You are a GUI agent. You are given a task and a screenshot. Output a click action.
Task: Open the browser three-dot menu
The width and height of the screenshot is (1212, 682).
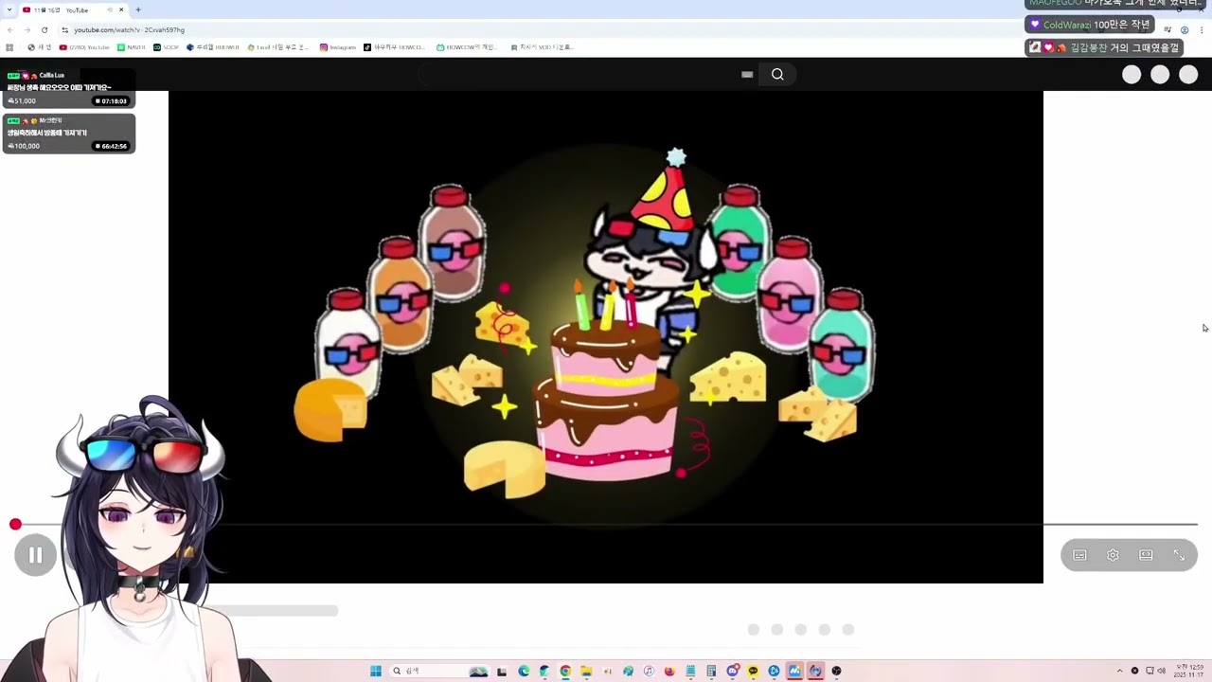click(x=1202, y=29)
